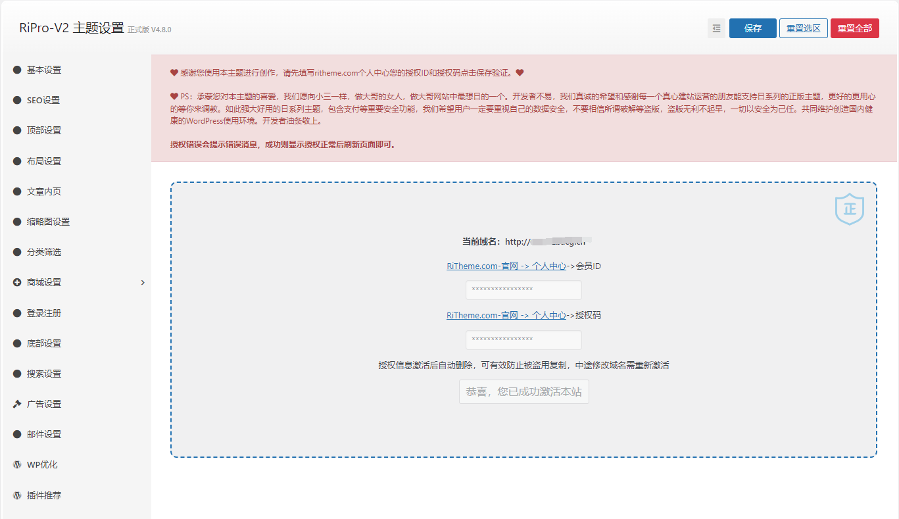This screenshot has height=519, width=899.
Task: Open the 文章内页 menu item
Action: click(x=76, y=191)
